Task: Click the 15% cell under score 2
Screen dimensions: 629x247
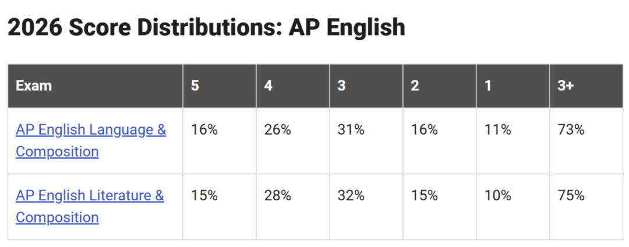Action: coord(424,196)
